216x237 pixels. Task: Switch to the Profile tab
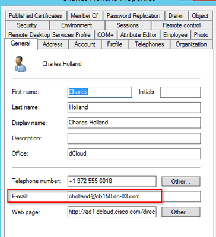pyautogui.click(x=115, y=44)
